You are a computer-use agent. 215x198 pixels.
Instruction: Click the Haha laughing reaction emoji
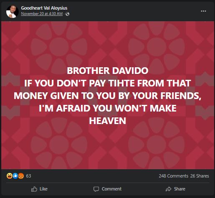point(9,176)
